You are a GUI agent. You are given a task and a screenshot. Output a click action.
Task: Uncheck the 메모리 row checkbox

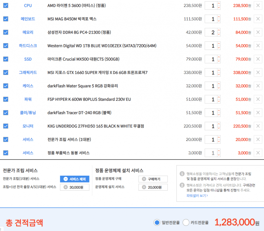point(6,32)
